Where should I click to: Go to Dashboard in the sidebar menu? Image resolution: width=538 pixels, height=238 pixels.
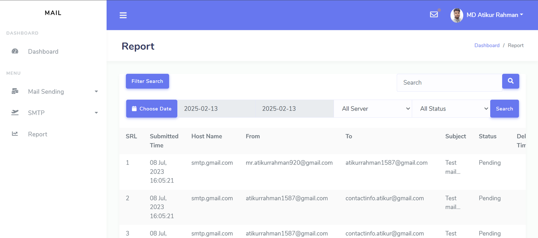click(x=43, y=51)
